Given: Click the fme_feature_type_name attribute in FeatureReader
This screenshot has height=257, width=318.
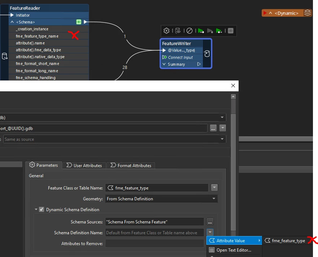Looking at the screenshot, I should 49,36.
